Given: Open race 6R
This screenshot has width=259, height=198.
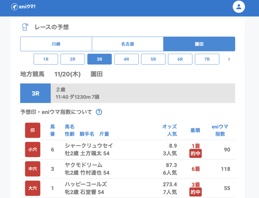Looking at the screenshot, I should pyautogui.click(x=180, y=59).
